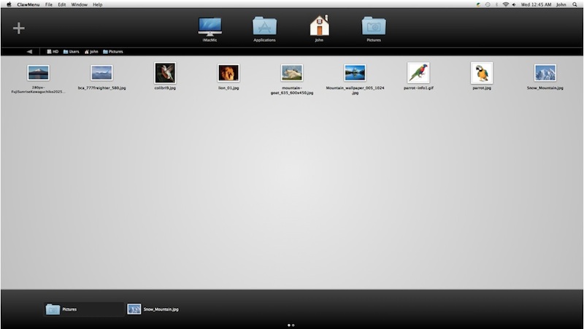Navigate to Users in the breadcrumb
This screenshot has width=584, height=329.
(x=72, y=52)
